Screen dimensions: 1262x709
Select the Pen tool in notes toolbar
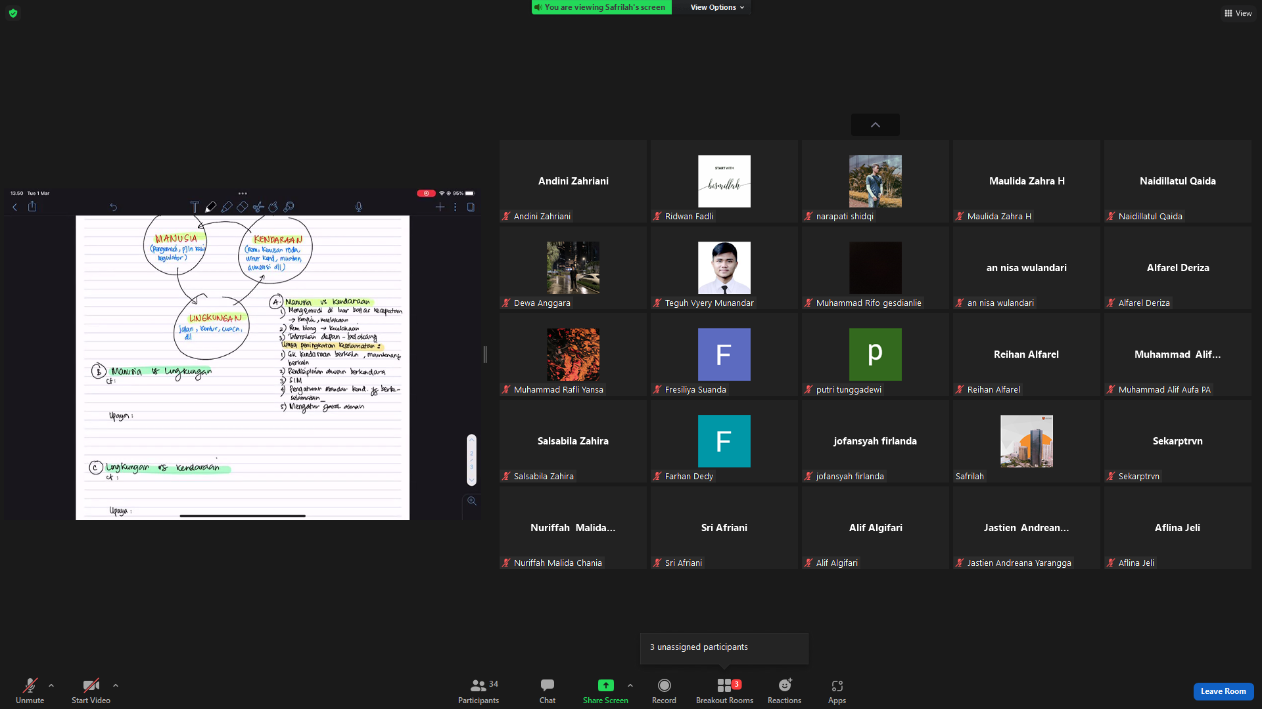pyautogui.click(x=210, y=207)
